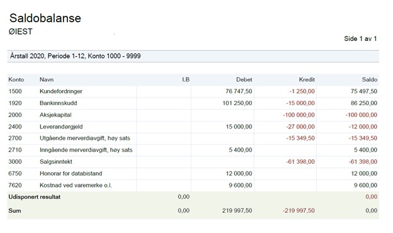Click the Kredit column header
This screenshot has width=393, height=233.
(x=307, y=80)
